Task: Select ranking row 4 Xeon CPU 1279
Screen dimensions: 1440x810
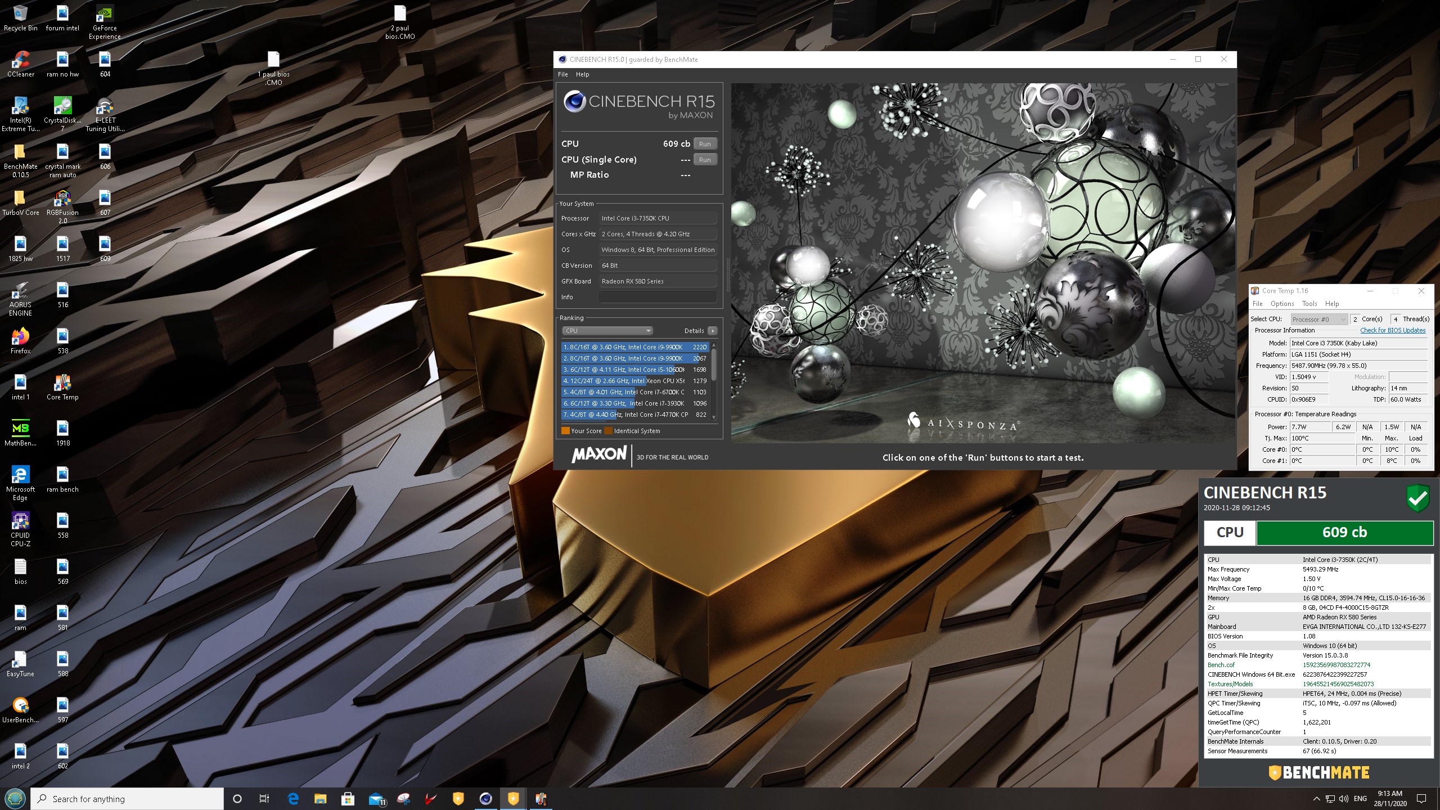Action: (635, 381)
